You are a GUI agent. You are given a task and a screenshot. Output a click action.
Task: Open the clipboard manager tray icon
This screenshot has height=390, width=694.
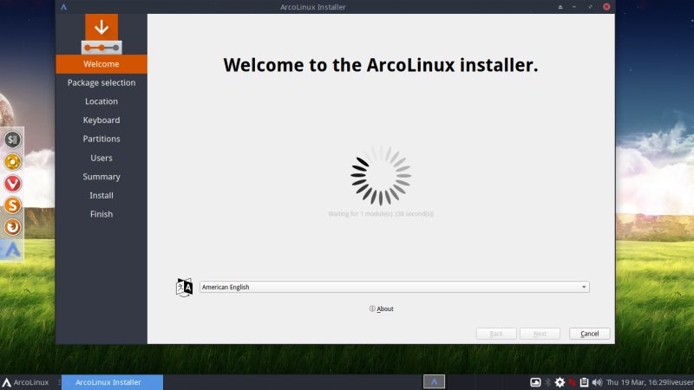click(x=584, y=382)
